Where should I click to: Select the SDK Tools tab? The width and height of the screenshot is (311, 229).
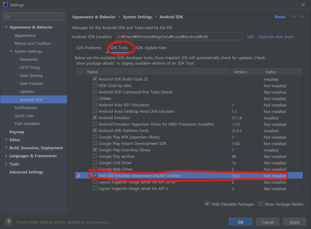(x=118, y=48)
